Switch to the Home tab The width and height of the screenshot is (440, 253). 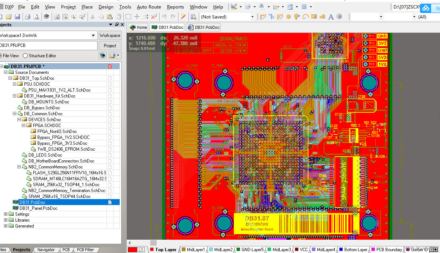(138, 27)
